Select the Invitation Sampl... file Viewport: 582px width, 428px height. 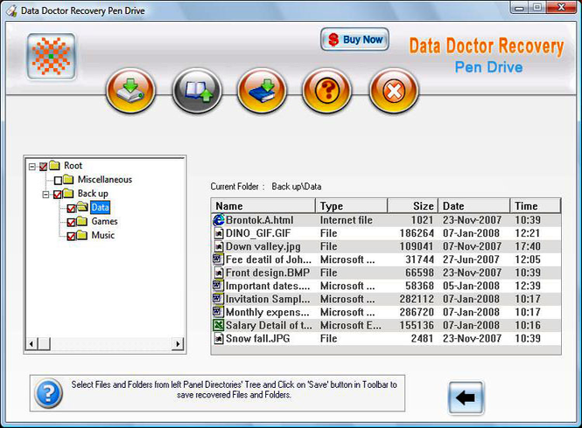pos(268,299)
